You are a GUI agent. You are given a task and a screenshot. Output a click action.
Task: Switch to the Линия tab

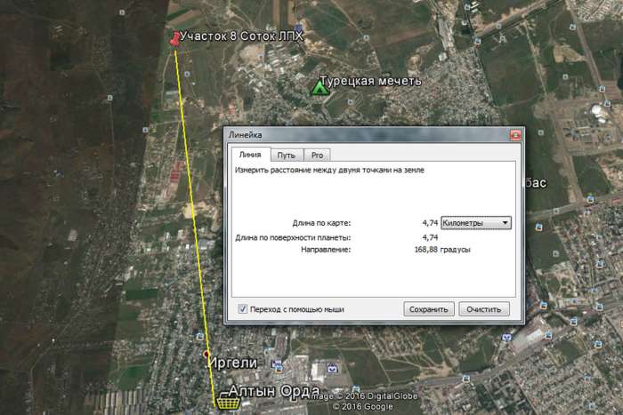(250, 155)
